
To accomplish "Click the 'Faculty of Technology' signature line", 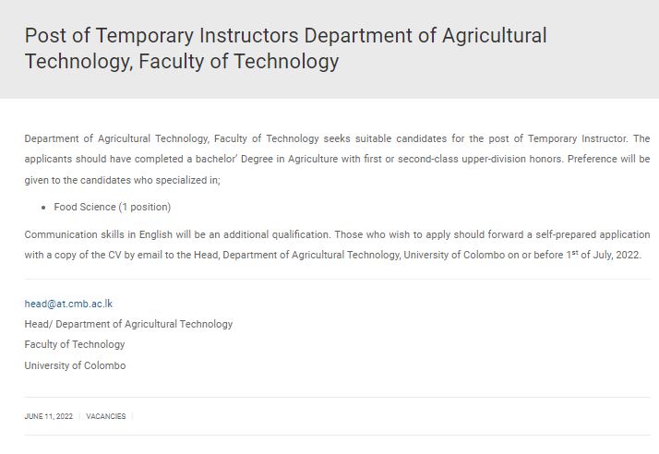I will tap(75, 345).
